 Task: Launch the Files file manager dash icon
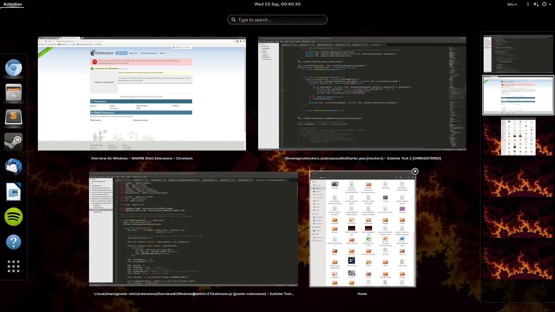(14, 93)
